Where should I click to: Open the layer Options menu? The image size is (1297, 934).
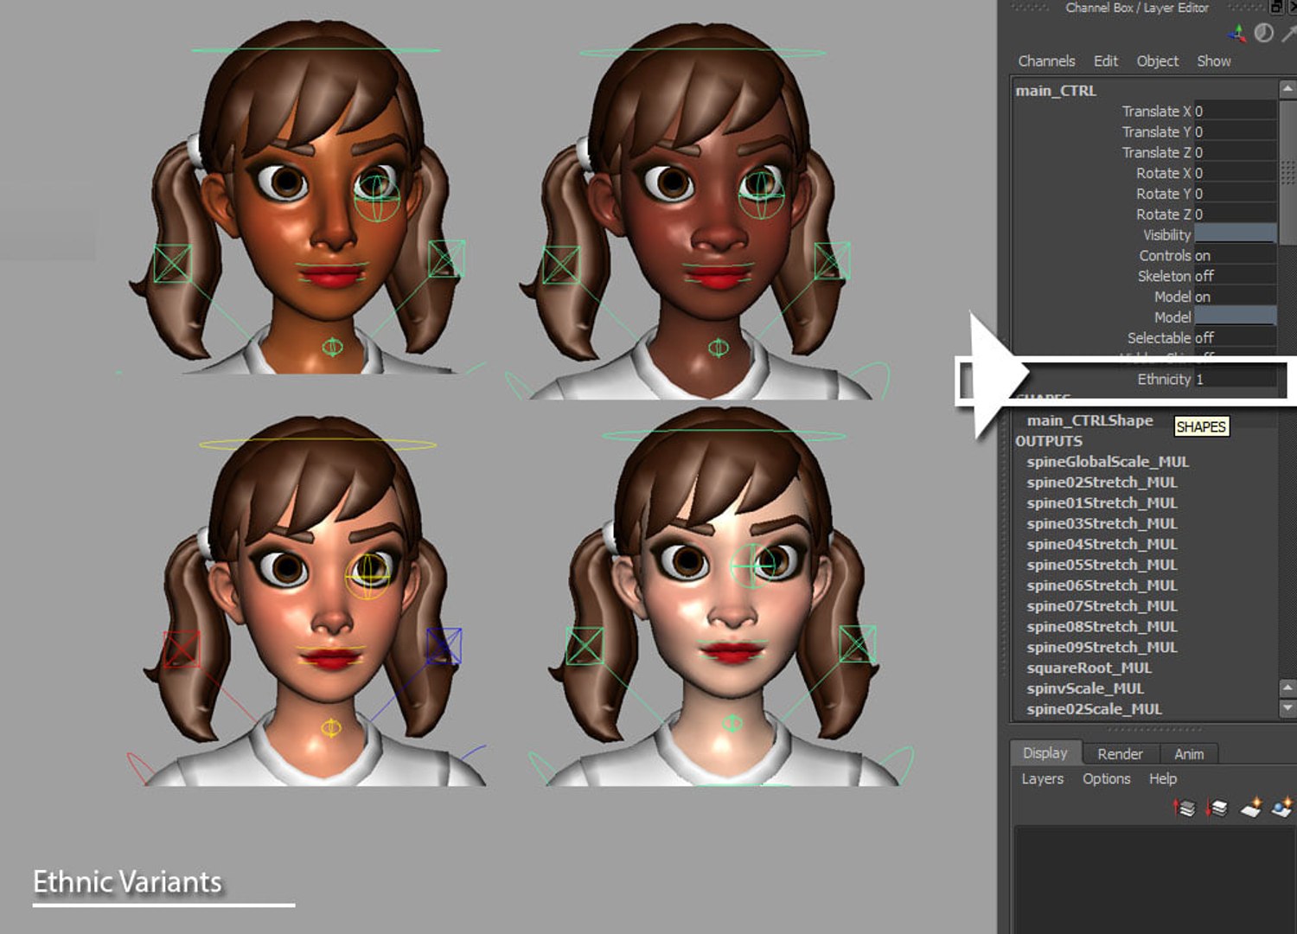point(1107,778)
